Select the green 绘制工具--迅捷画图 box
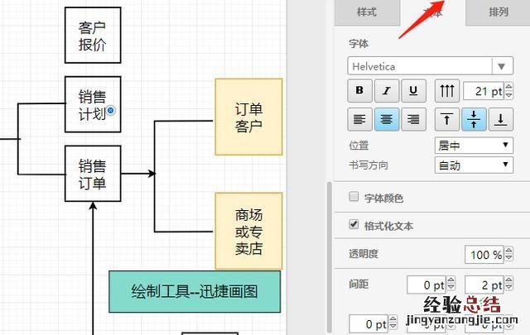This screenshot has width=530, height=335. (195, 291)
